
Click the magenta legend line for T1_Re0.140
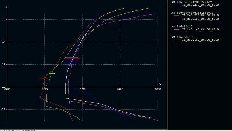click(176, 29)
